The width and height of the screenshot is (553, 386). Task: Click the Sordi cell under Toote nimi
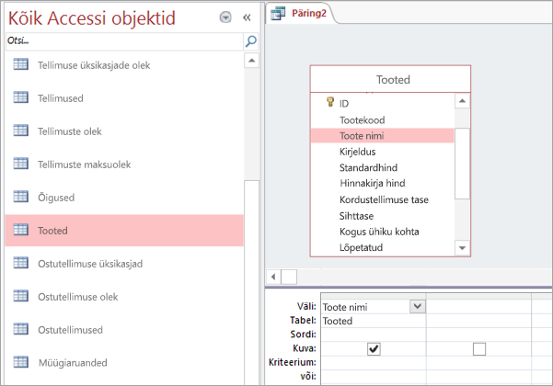pyautogui.click(x=374, y=335)
